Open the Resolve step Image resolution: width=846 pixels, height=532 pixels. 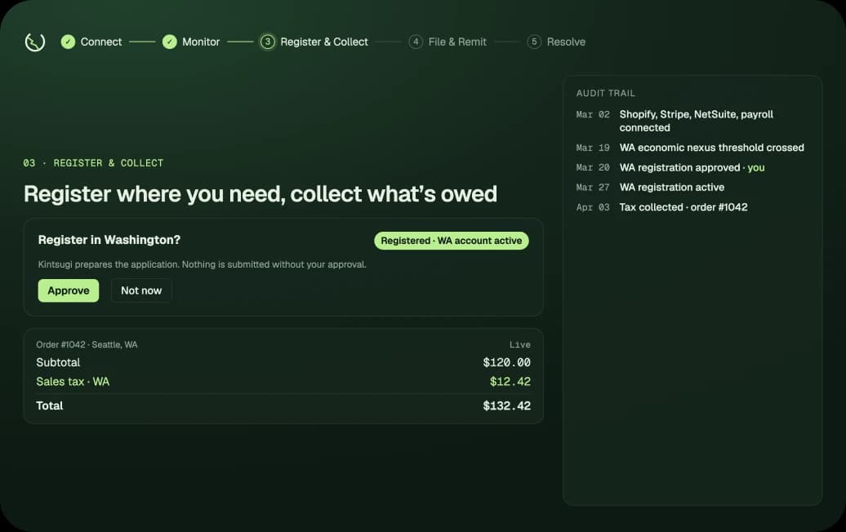(x=566, y=42)
